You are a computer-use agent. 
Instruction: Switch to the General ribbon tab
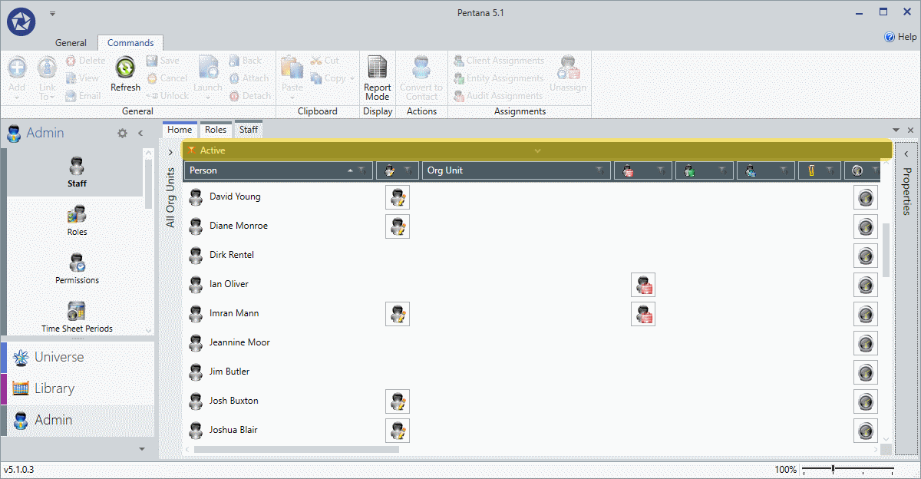pyautogui.click(x=71, y=43)
